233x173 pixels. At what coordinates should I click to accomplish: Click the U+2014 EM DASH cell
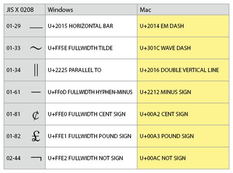tap(183, 26)
